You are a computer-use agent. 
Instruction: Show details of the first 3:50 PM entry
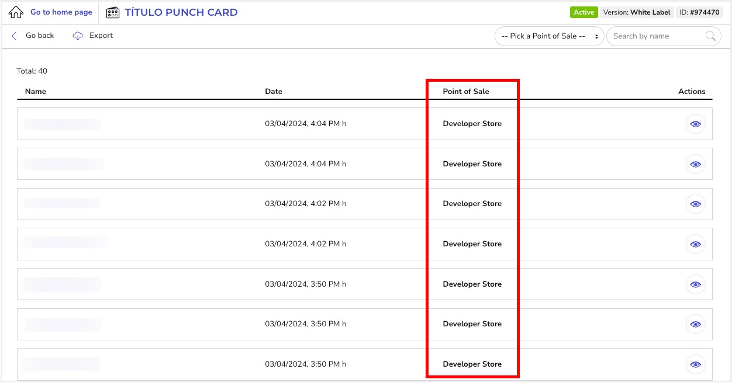pos(695,284)
